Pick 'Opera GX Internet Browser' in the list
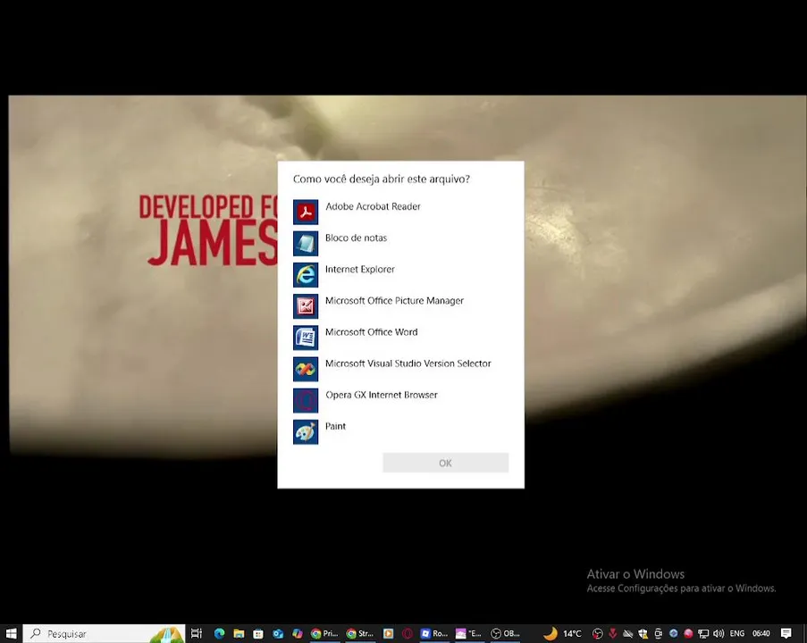 pos(400,400)
